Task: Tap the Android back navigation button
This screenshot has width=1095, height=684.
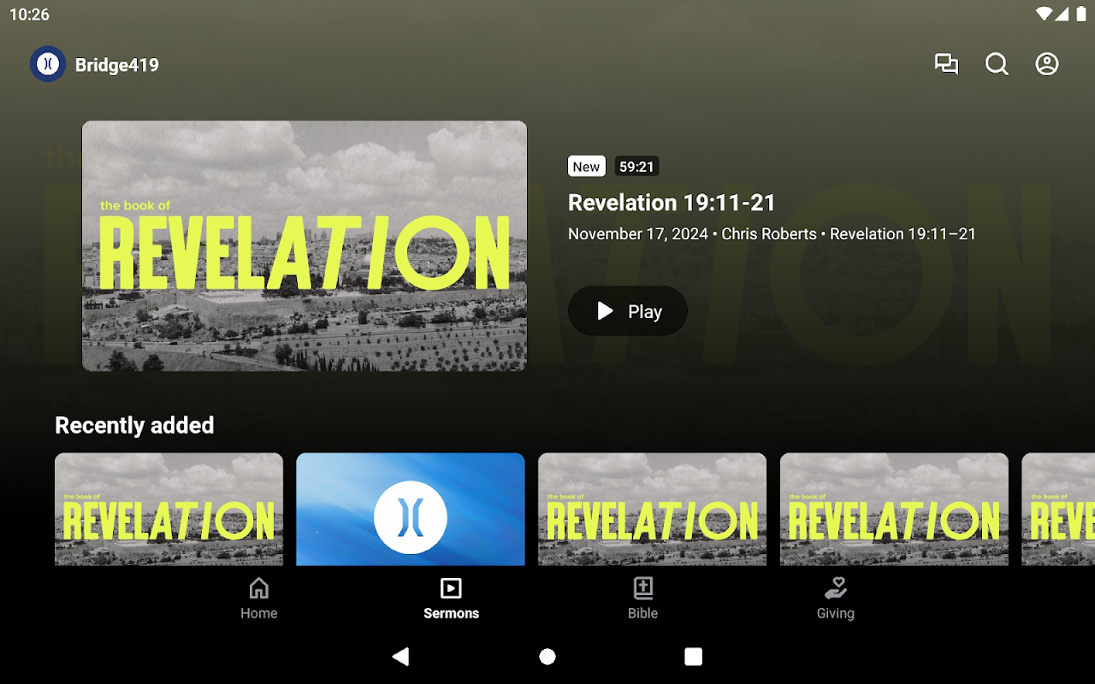Action: tap(400, 656)
